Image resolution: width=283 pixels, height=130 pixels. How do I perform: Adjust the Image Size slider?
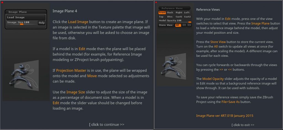click(x=22, y=23)
